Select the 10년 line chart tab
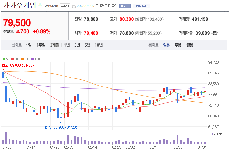Screen dimensions: 229x151 click(x=99, y=45)
